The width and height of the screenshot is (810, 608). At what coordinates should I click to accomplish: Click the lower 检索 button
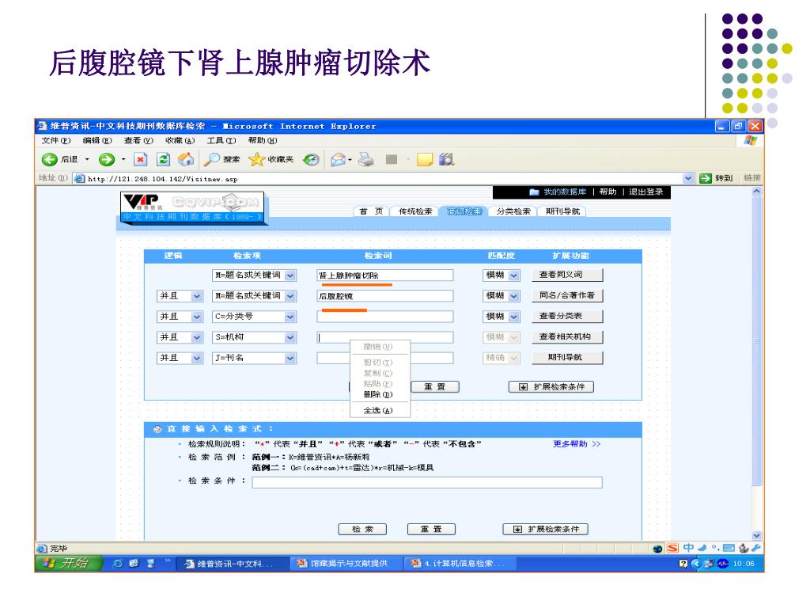(x=362, y=530)
